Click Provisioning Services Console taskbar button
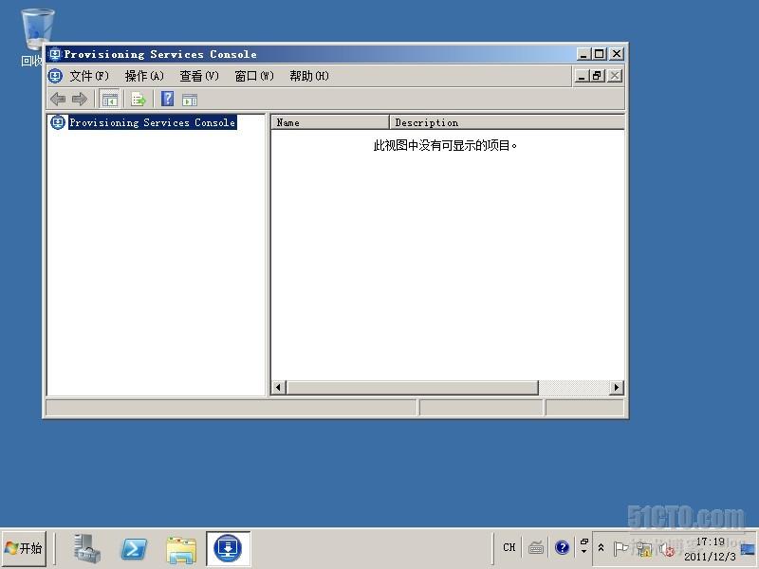Screen dimensions: 759x569 (228, 549)
